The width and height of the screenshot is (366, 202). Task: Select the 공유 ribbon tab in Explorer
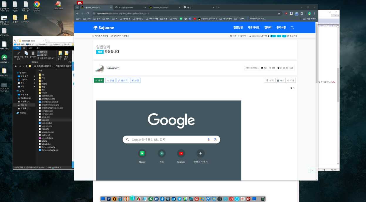31,48
